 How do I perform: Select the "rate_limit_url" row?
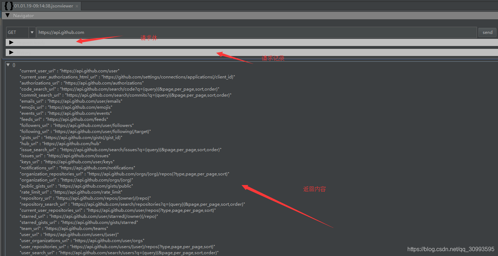71,192
